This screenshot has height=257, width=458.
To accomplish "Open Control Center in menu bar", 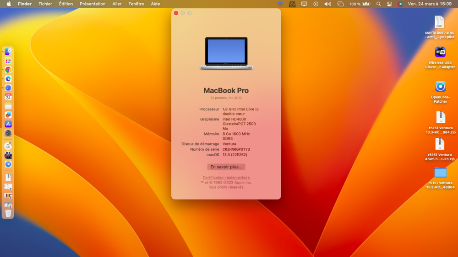I will click(390, 4).
